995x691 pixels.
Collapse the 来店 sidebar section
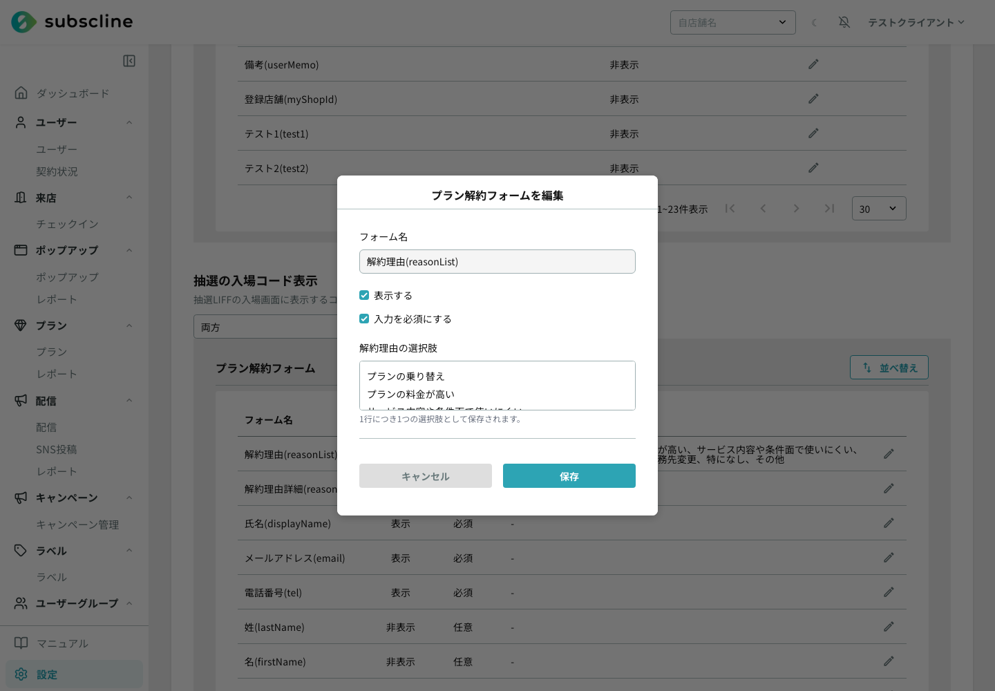[129, 198]
